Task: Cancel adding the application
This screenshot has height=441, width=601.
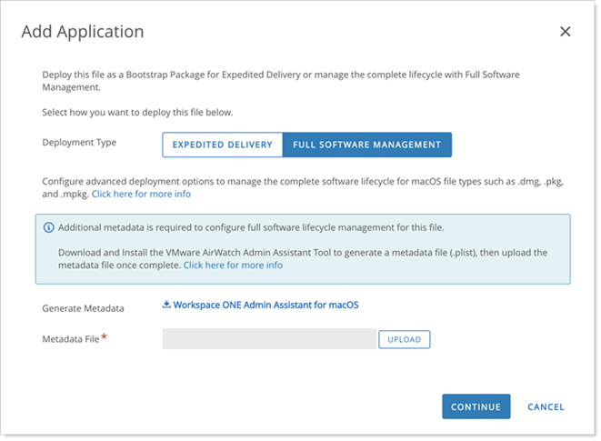Action: point(546,406)
